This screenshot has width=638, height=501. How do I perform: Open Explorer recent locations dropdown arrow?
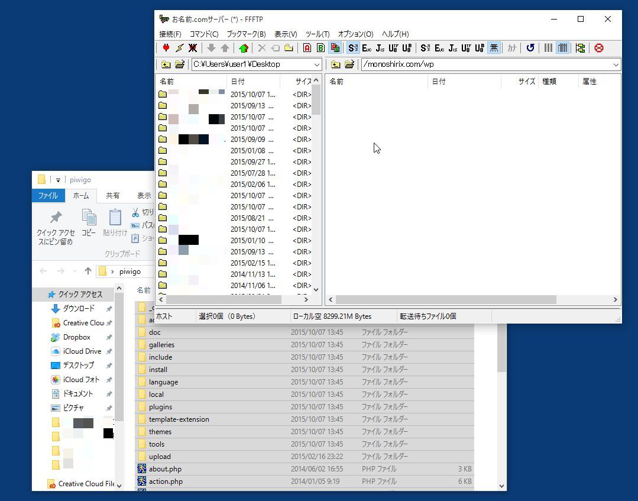click(x=75, y=271)
